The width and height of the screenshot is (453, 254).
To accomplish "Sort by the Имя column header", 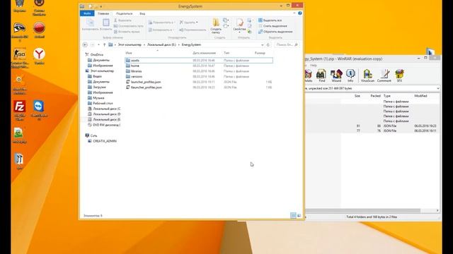I will point(129,53).
